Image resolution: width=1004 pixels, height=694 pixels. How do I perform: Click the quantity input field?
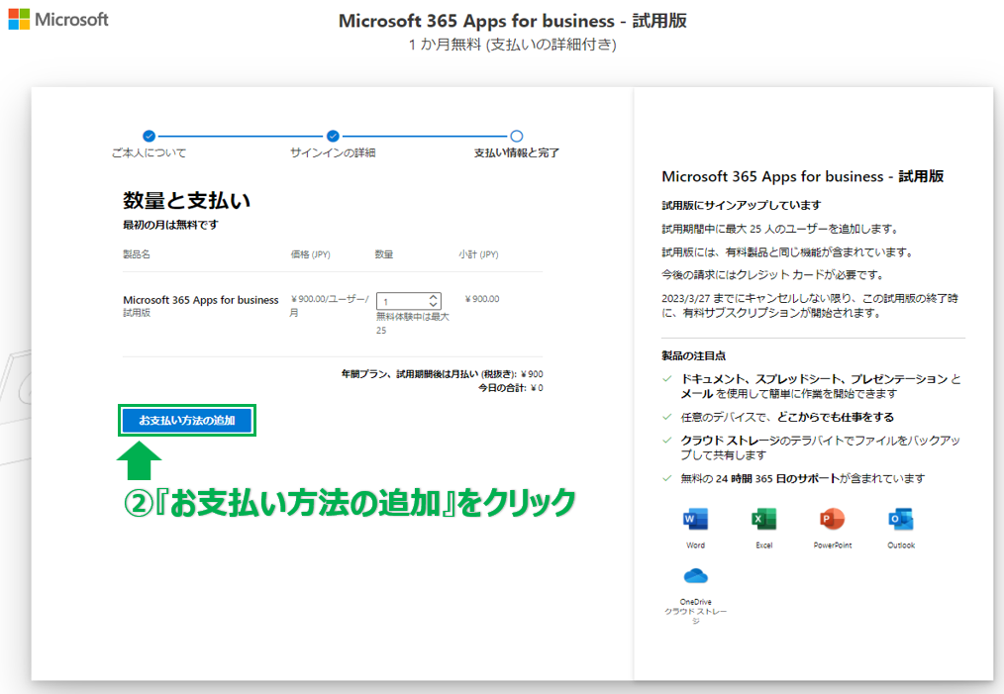(x=409, y=301)
